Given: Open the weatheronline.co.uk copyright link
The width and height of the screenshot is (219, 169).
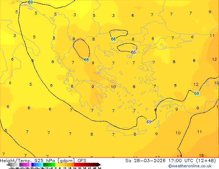Looking at the screenshot, I should tap(190, 166).
